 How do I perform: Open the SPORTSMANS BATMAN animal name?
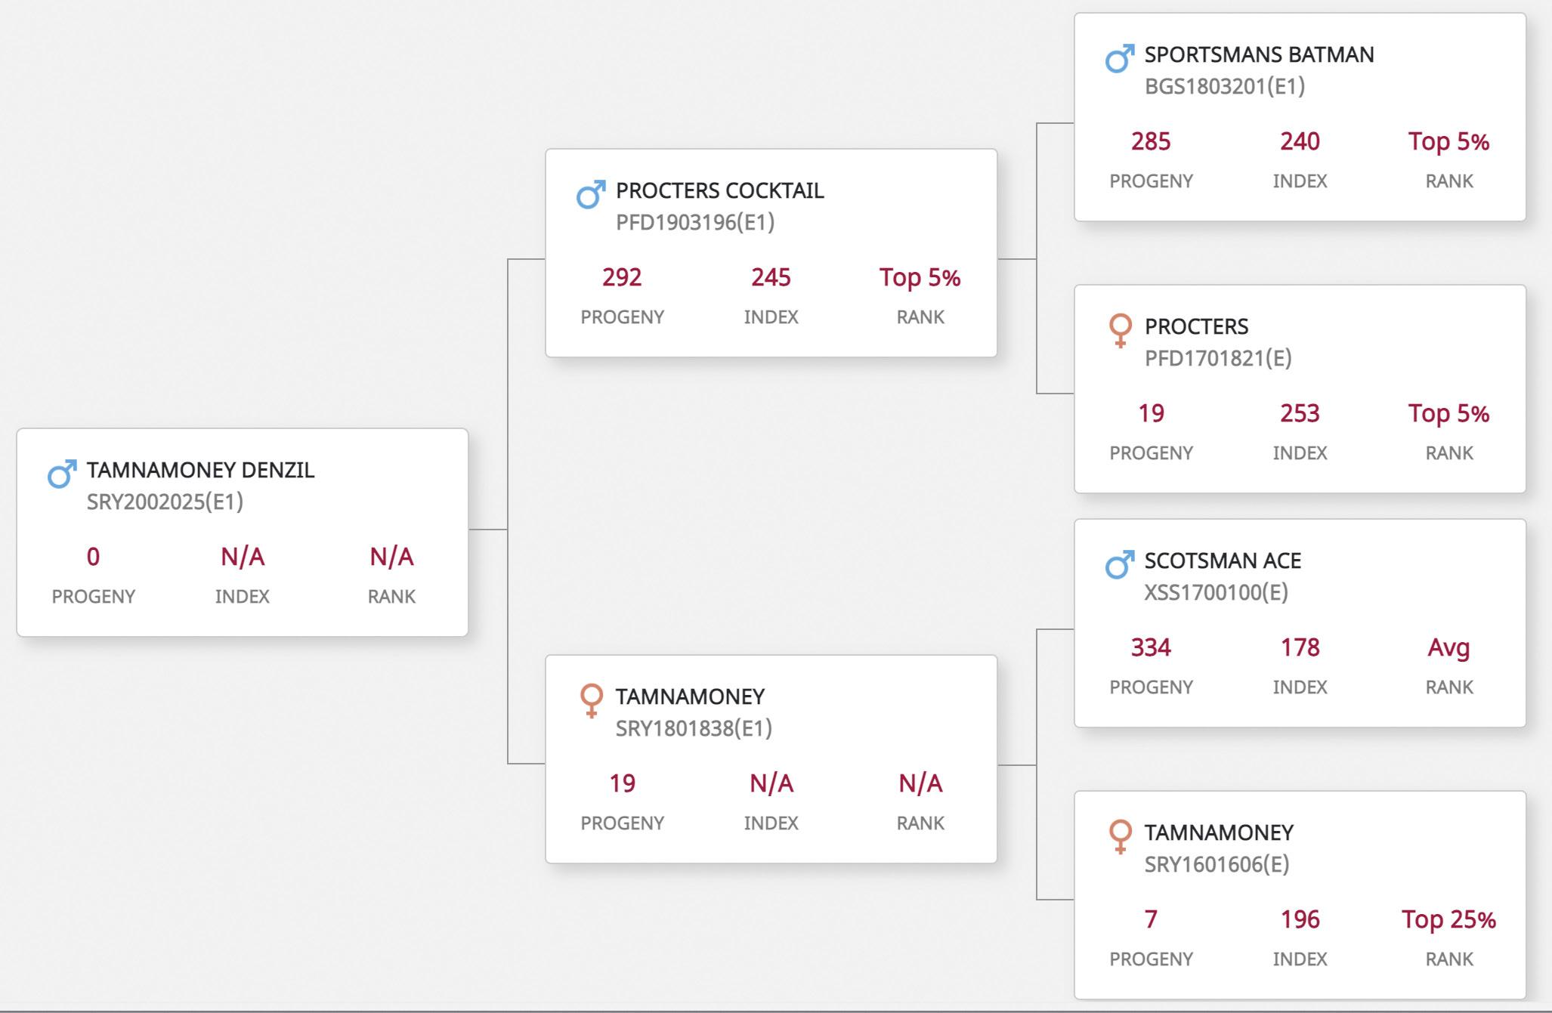click(x=1259, y=54)
